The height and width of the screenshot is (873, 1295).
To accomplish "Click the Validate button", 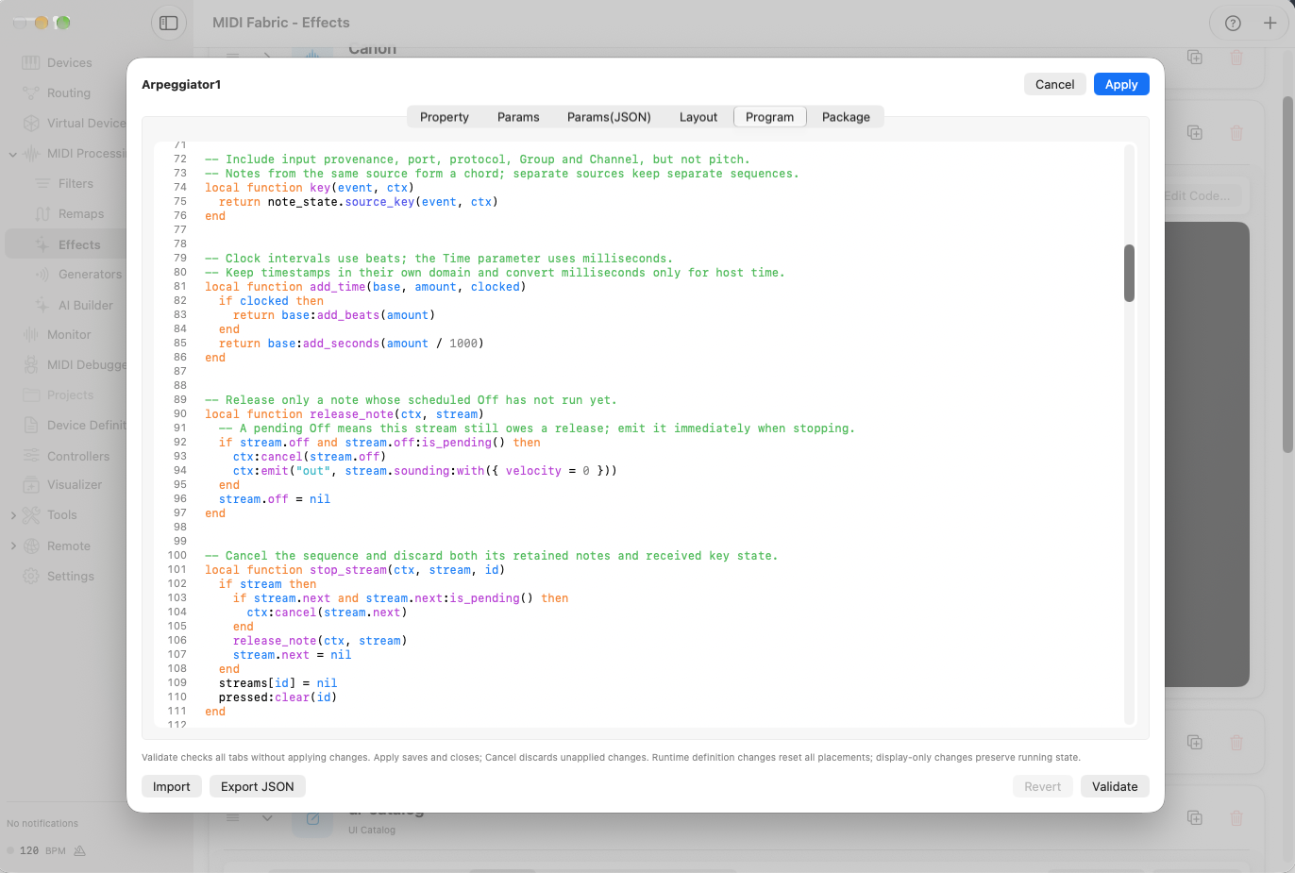I will pos(1115,786).
